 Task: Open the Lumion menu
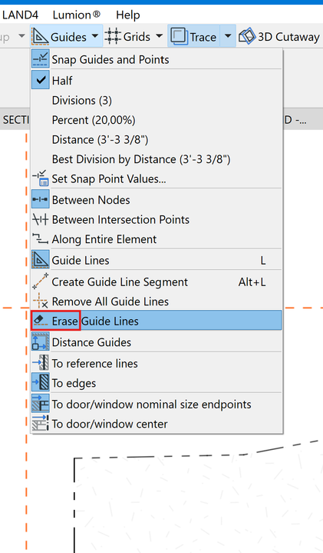click(77, 15)
